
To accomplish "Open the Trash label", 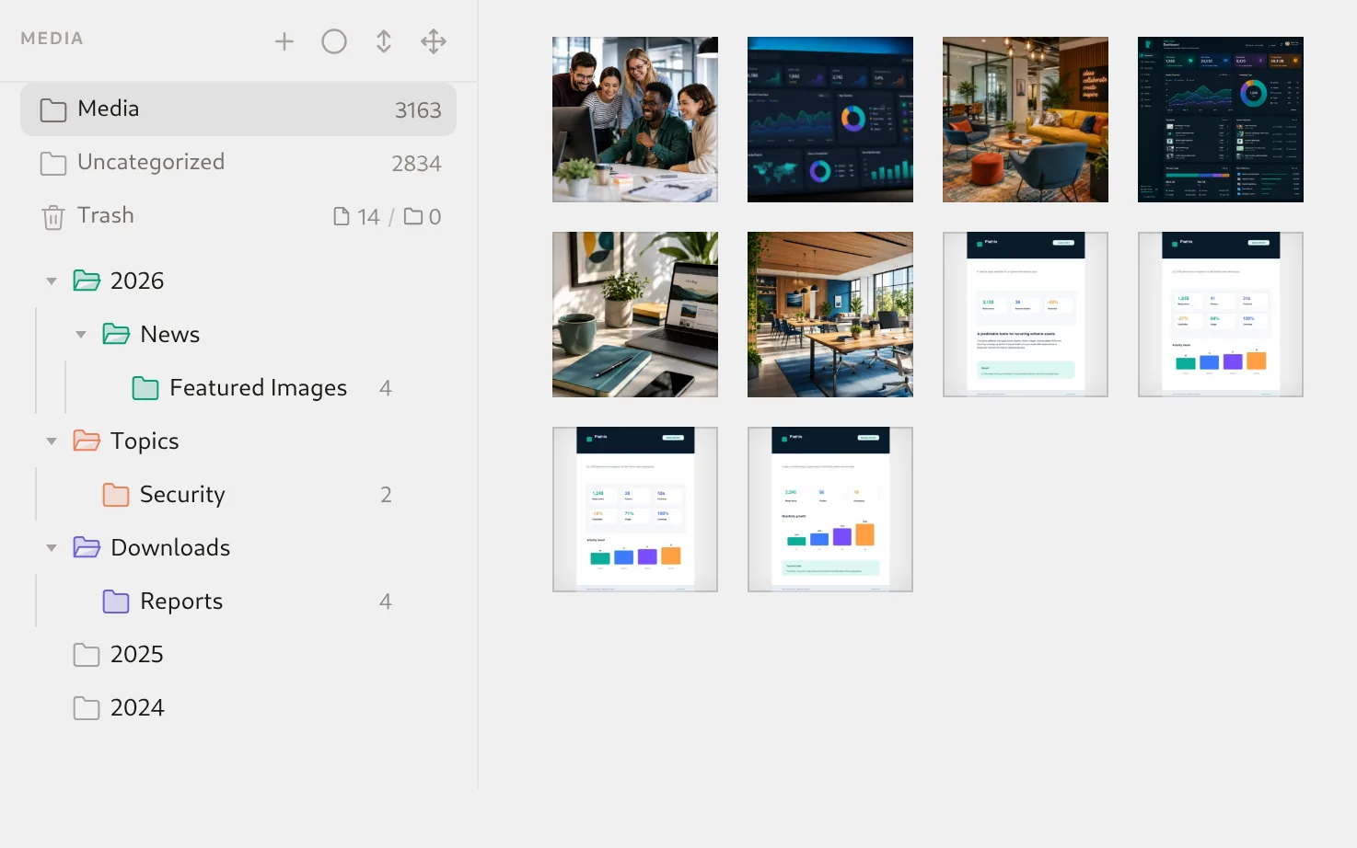I will click(x=106, y=215).
